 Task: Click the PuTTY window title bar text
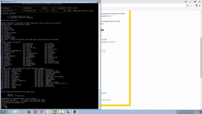point(10,2)
